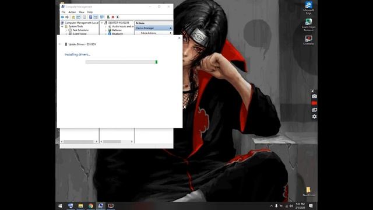Click the blue Back arrow toolbar icon
Screen dimensions: 373x210
point(62,17)
